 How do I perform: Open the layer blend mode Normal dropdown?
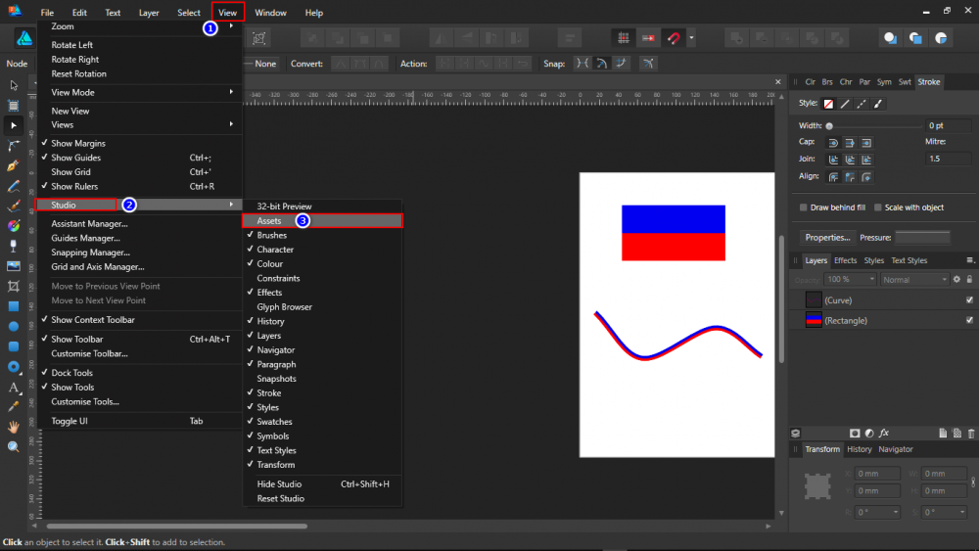[915, 279]
